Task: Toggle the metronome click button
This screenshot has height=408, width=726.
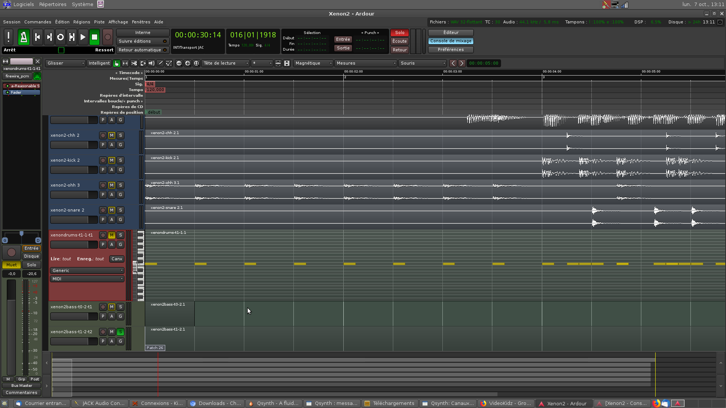Action: (x=23, y=37)
